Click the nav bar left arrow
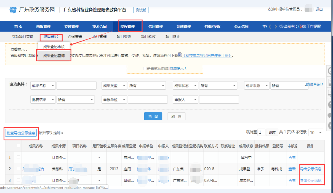Viewport: 333px width, 193px height. (x=270, y=27)
